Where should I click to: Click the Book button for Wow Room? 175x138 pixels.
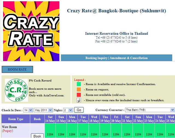click(x=37, y=136)
